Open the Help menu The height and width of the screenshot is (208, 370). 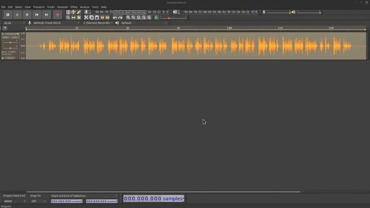point(103,7)
